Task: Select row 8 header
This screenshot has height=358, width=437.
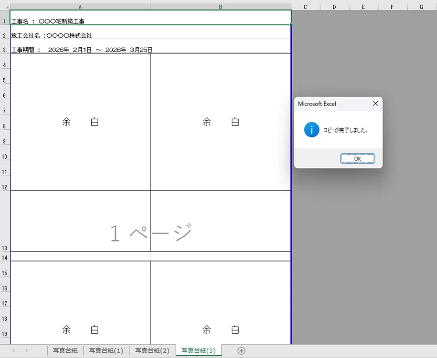Action: coord(5,122)
